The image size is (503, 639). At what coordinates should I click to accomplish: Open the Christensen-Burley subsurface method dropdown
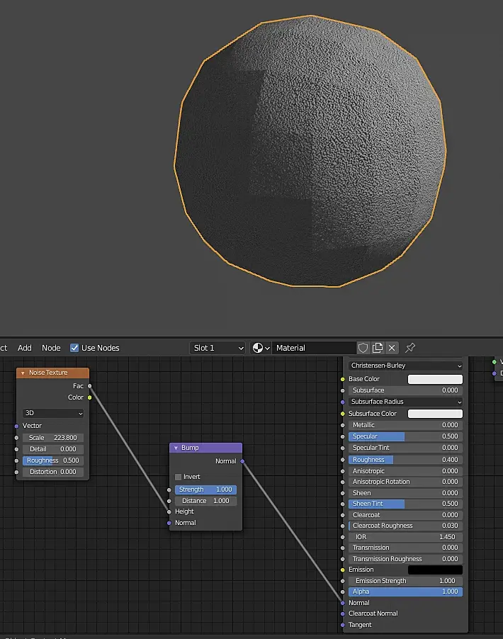click(x=405, y=366)
